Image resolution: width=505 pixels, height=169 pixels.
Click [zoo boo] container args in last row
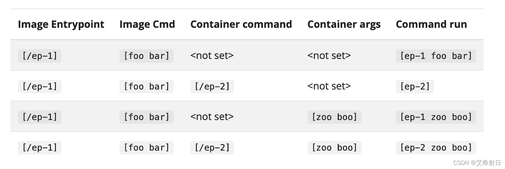(x=334, y=148)
